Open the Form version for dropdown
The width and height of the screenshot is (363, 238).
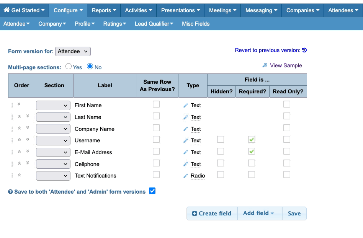(73, 51)
